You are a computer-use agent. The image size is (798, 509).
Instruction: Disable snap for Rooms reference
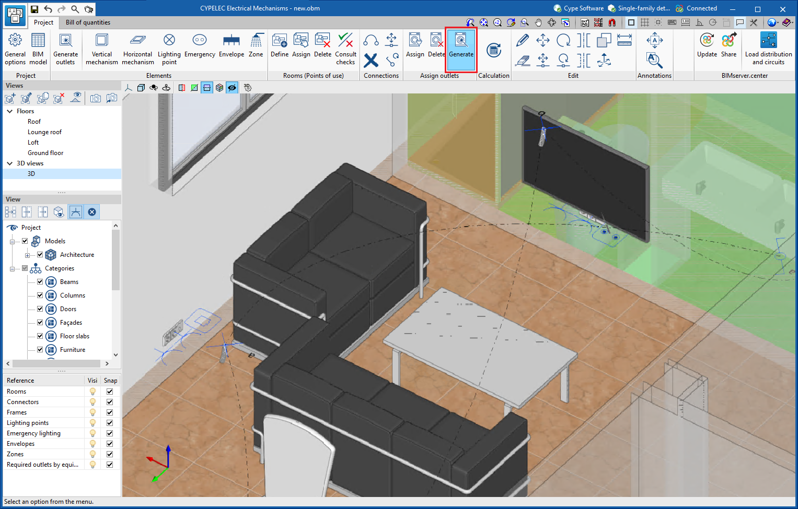click(110, 392)
